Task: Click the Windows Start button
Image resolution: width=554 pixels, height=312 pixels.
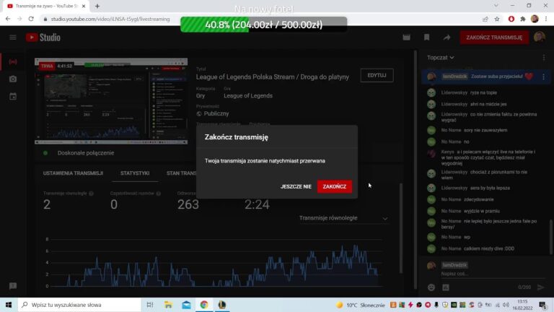Action: [9, 305]
